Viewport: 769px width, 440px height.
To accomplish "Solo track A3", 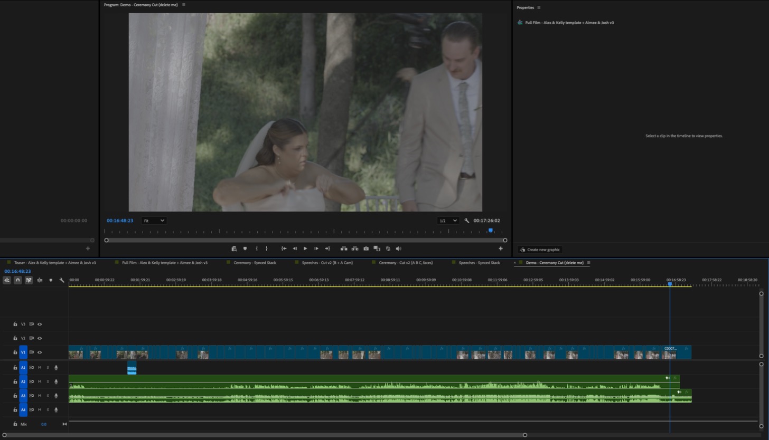I will click(x=48, y=396).
